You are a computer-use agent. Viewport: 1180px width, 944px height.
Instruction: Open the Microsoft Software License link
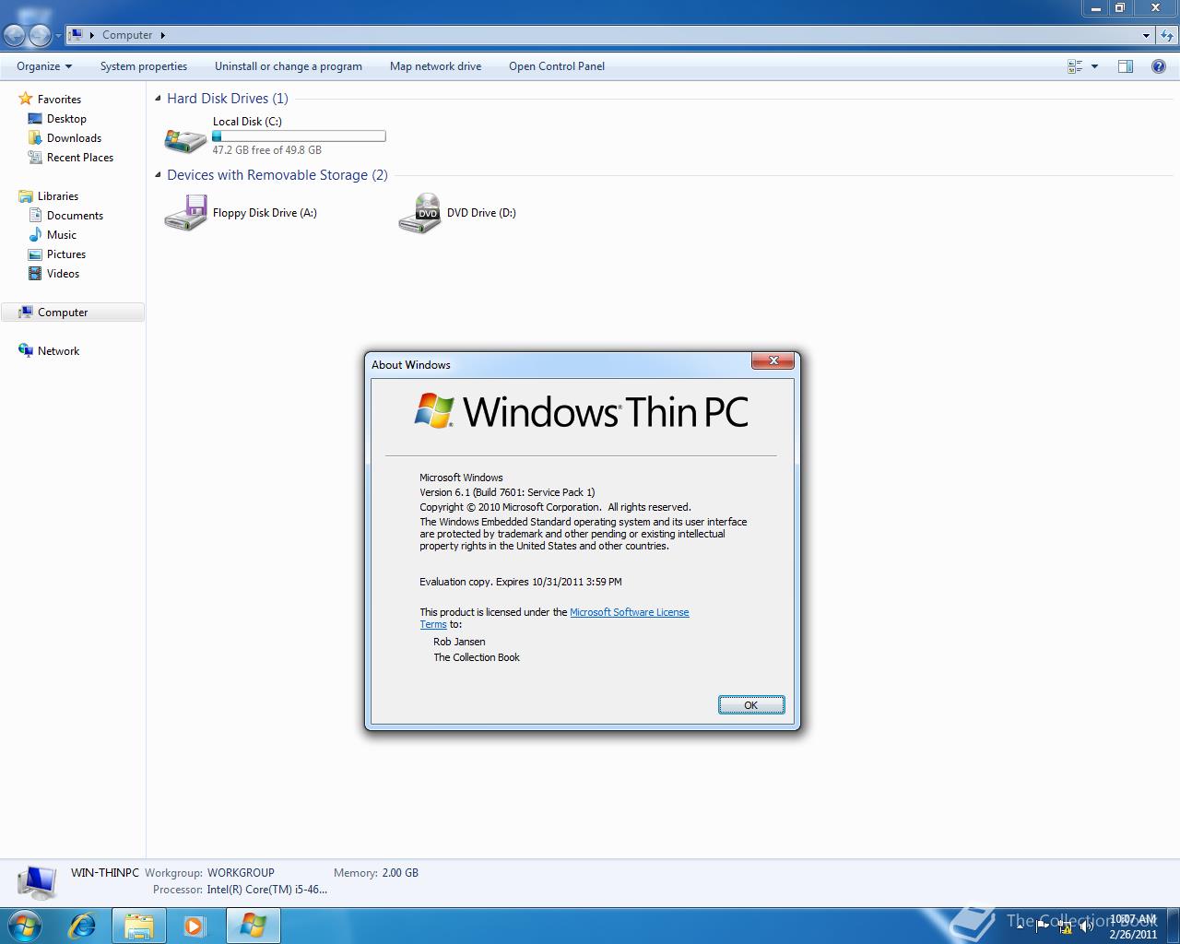point(630,612)
